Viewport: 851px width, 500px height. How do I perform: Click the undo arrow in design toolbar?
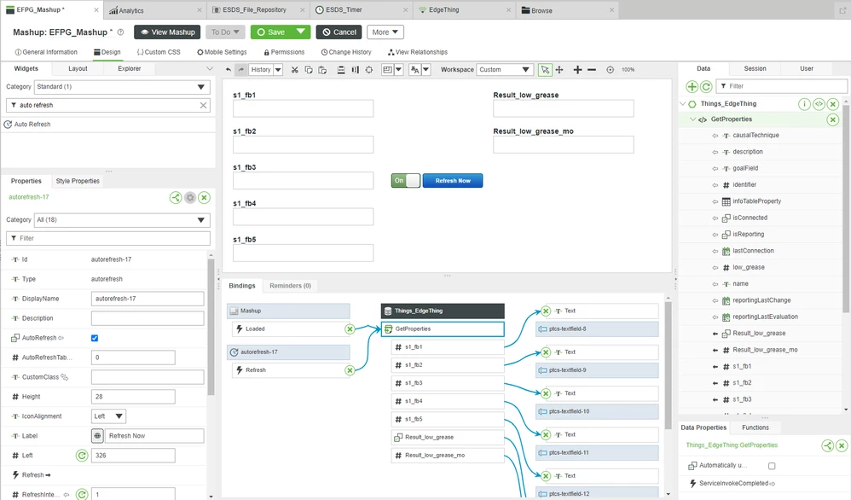pyautogui.click(x=228, y=69)
